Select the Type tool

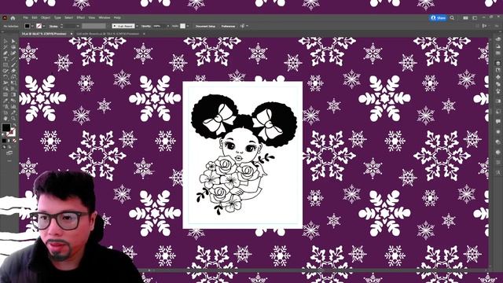(6, 59)
